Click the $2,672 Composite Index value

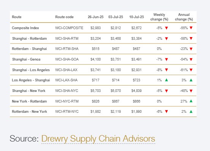click(x=136, y=28)
